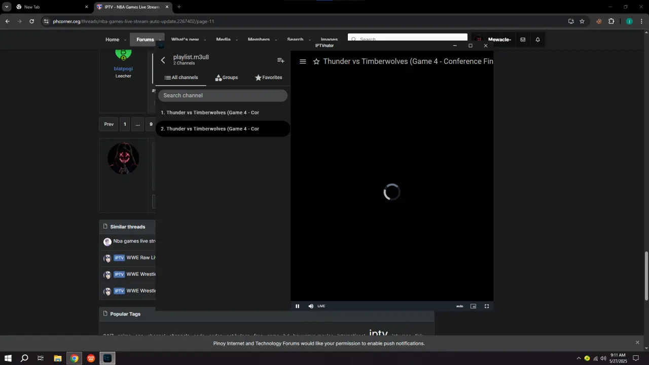Viewport: 649px width, 365px height.
Task: Dismiss the push notification permission banner
Action: tap(637, 342)
